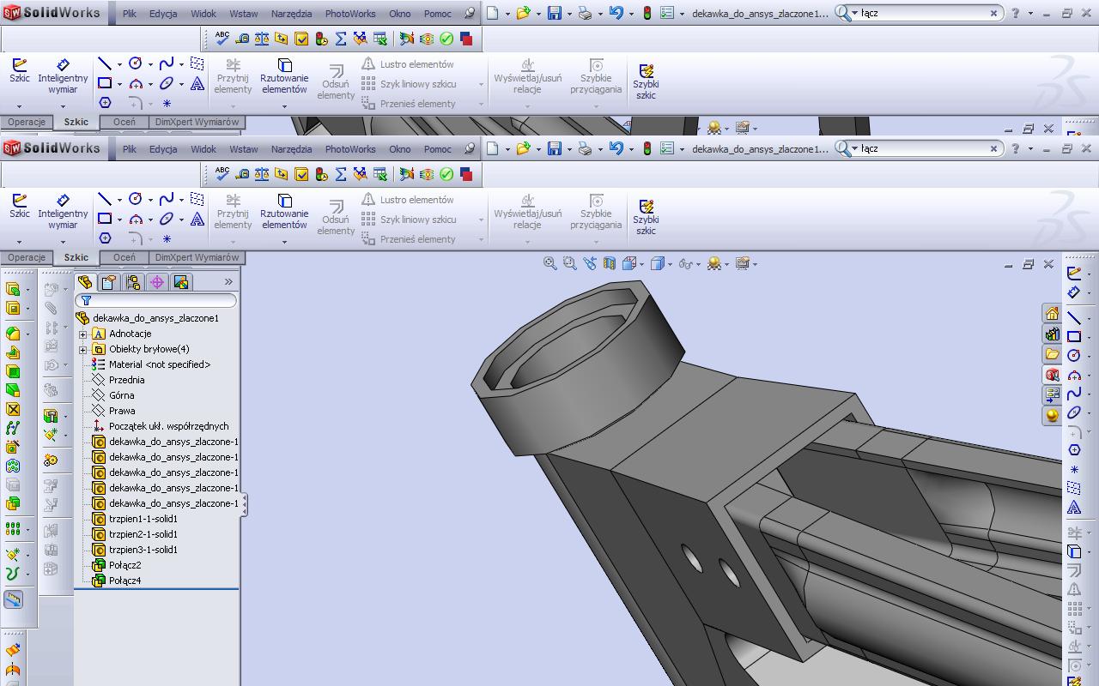
Task: Click Spell Check ABC icon in front window
Action: (x=222, y=173)
